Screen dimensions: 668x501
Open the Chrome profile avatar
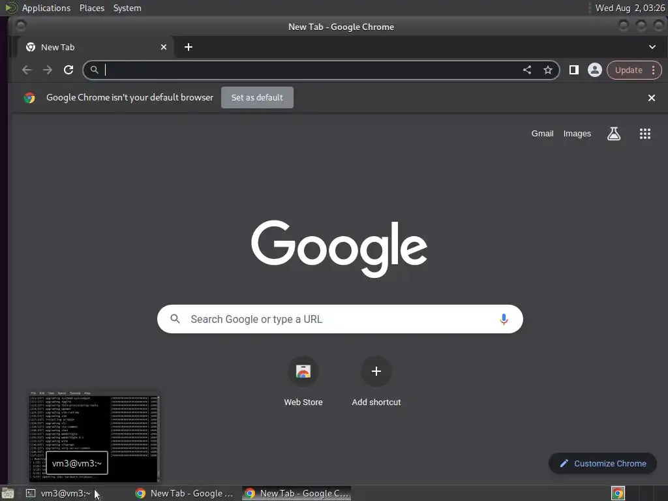pos(595,70)
